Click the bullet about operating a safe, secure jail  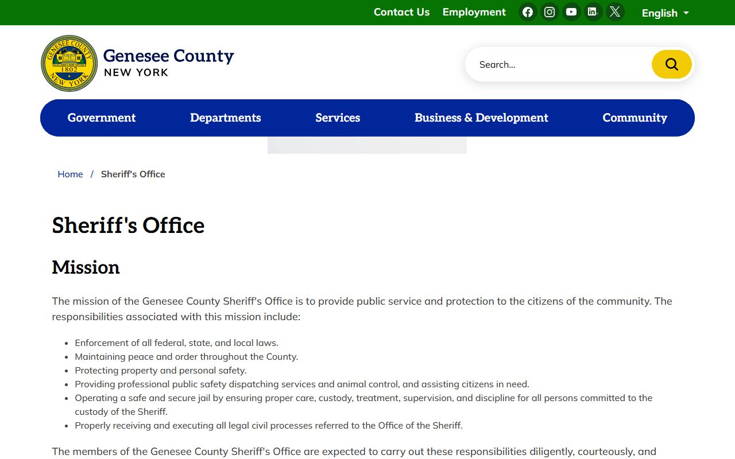pos(363,404)
